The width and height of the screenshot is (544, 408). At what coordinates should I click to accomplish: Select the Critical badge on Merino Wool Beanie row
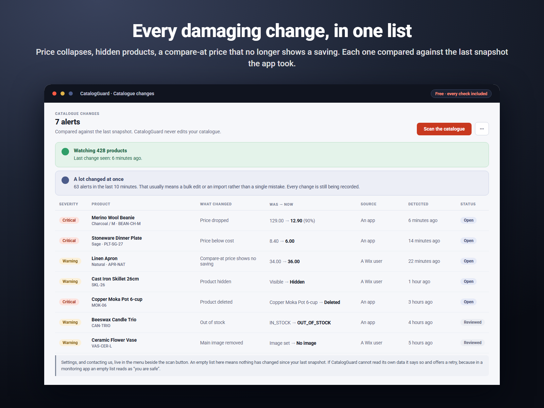(x=69, y=220)
